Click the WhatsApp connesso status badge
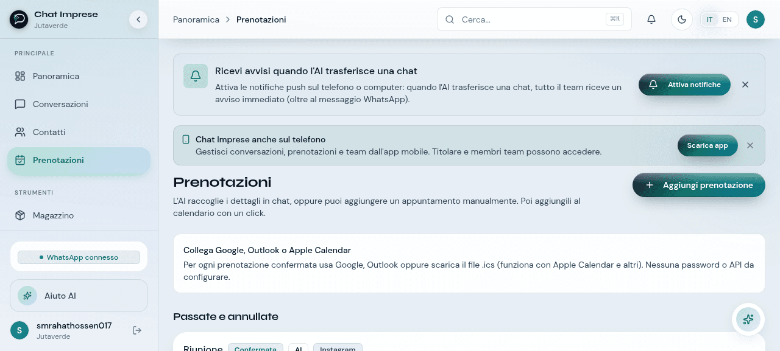Image resolution: width=780 pixels, height=351 pixels. (79, 257)
